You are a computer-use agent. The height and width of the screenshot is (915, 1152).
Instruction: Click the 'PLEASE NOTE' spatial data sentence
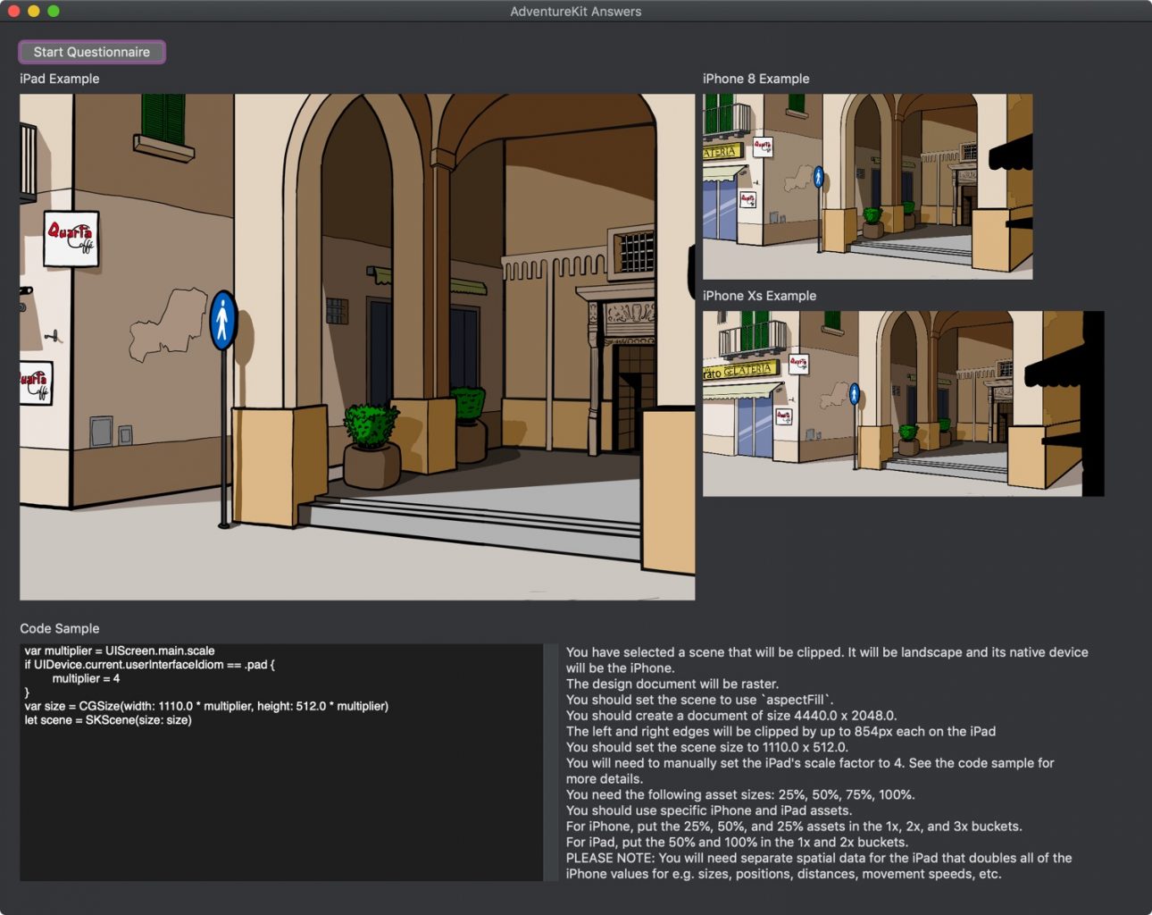819,866
